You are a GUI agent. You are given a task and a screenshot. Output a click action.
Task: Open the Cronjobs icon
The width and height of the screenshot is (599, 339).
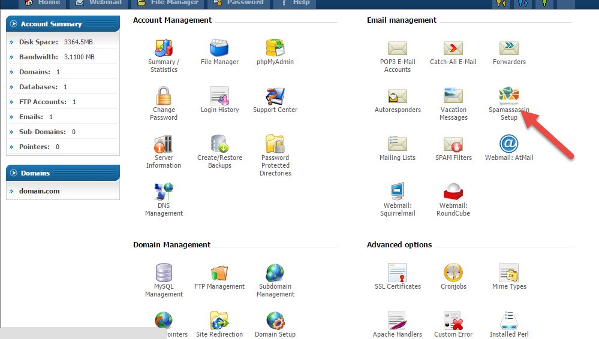coord(453,273)
